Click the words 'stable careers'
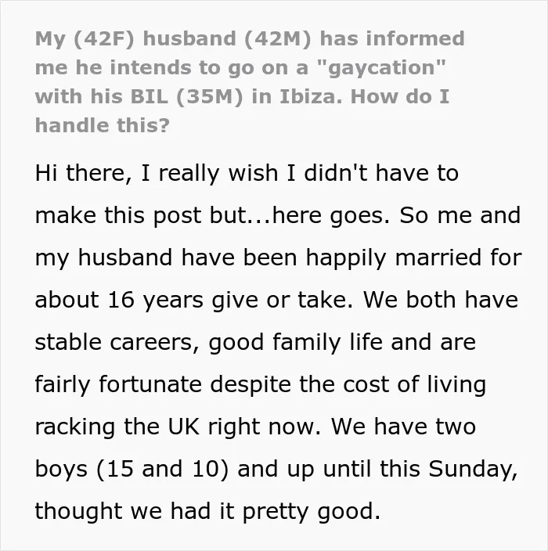The width and height of the screenshot is (548, 551). (117, 342)
